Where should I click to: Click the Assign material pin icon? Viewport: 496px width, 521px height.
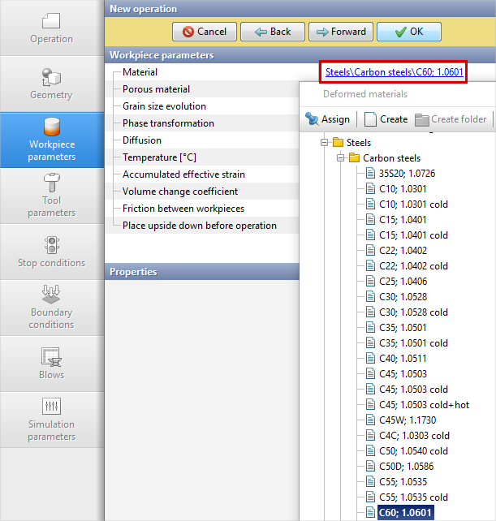pos(312,119)
